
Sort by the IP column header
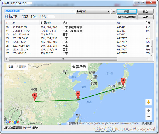point(25,23)
